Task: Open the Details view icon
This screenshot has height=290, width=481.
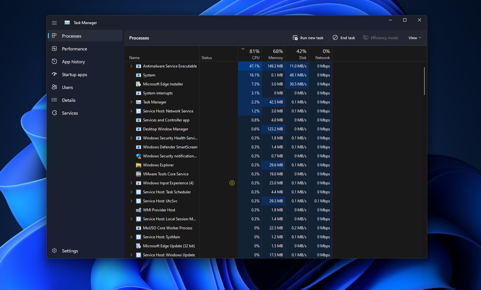Action: tap(54, 100)
